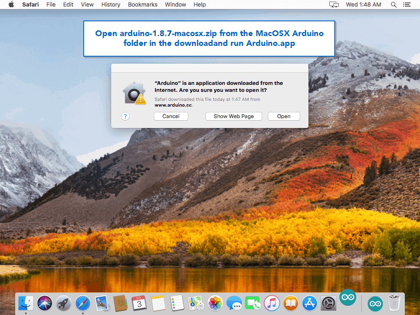Image resolution: width=420 pixels, height=315 pixels.
Task: Open System Preferences gear icon
Action: (329, 303)
